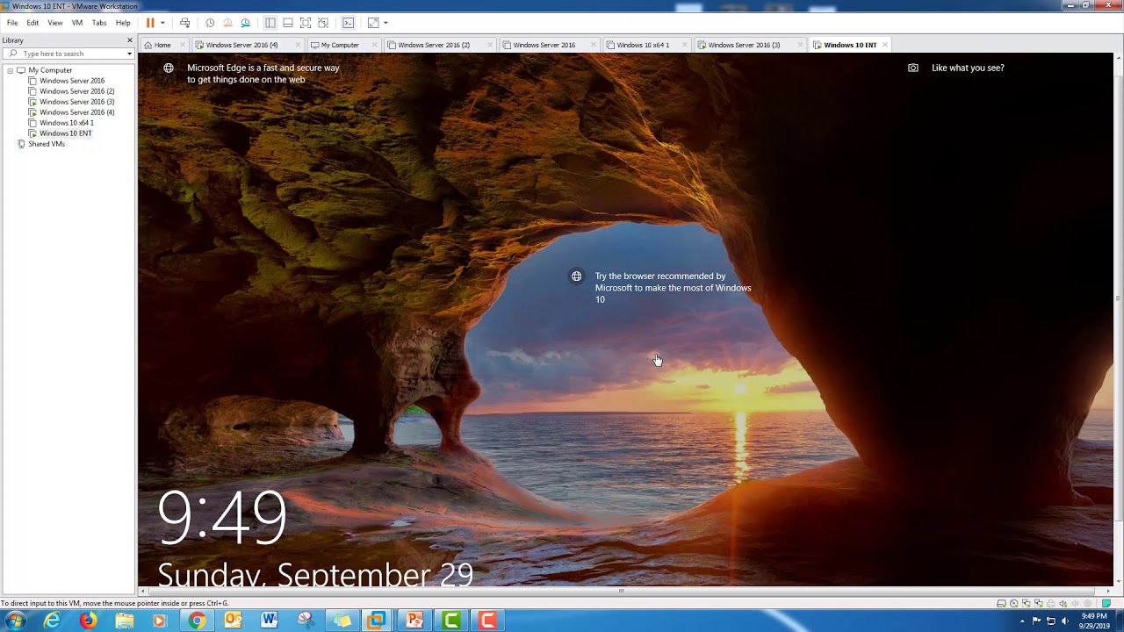This screenshot has height=632, width=1124.
Task: Click the 'Like what you see?' lock screen link
Action: tap(968, 68)
